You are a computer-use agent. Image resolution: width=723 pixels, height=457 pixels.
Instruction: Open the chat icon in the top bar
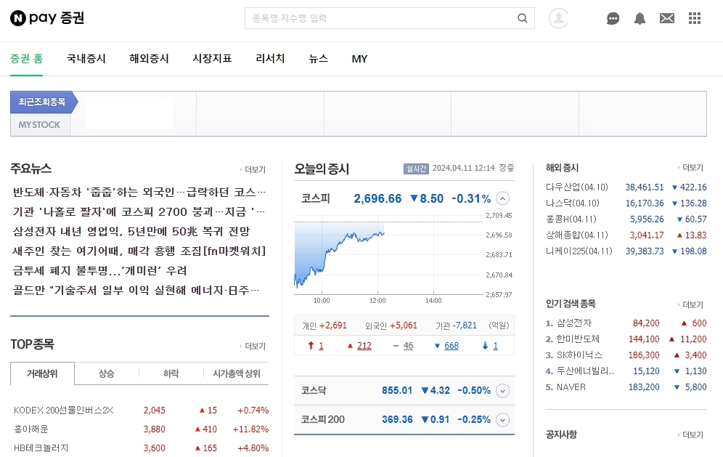[x=613, y=19]
